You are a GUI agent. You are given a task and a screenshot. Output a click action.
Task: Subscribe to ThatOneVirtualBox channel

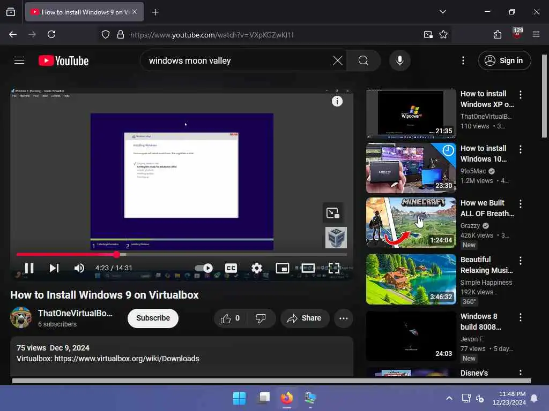click(x=153, y=318)
